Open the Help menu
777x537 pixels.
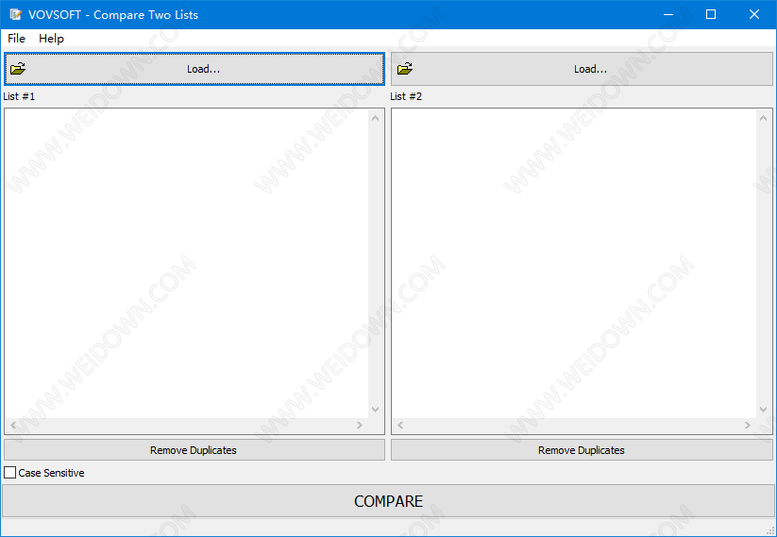coord(51,38)
